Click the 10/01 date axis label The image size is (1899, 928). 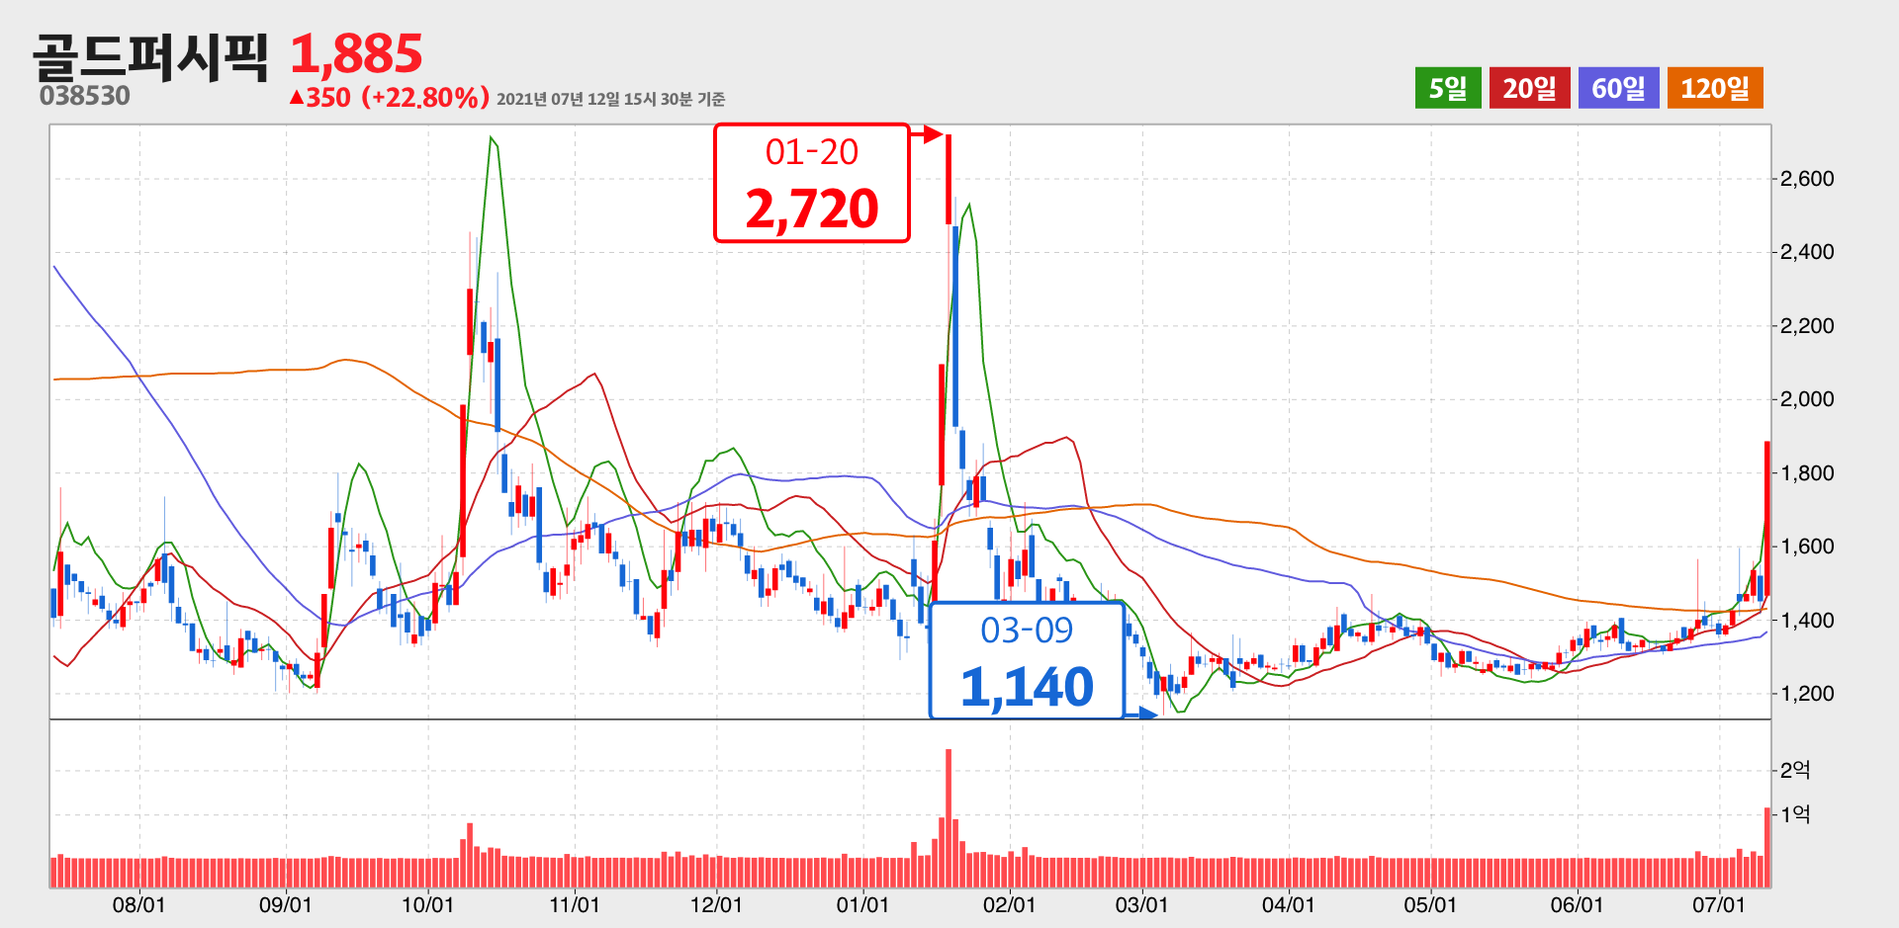(428, 905)
